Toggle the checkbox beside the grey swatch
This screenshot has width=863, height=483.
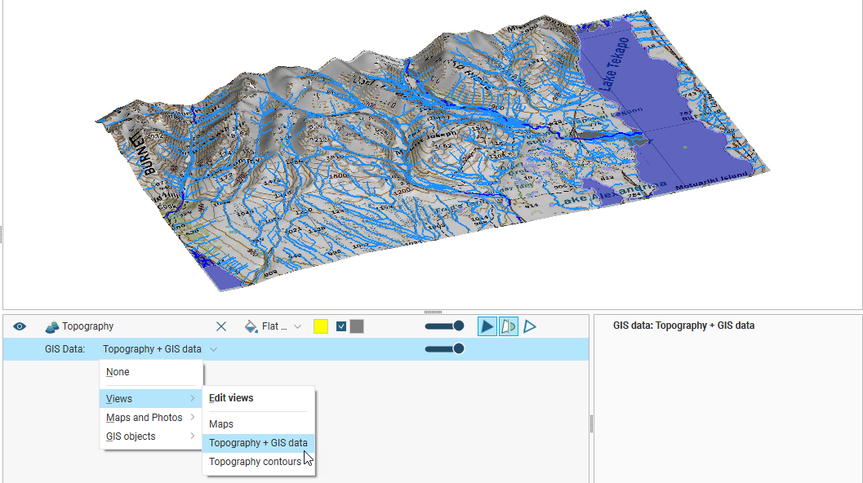click(x=341, y=326)
